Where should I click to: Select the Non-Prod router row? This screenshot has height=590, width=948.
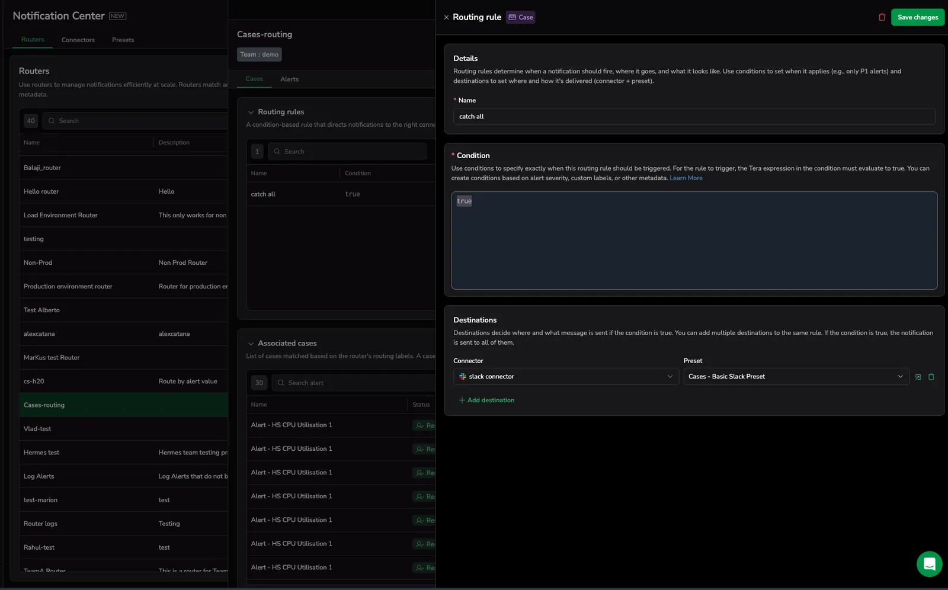coord(123,262)
